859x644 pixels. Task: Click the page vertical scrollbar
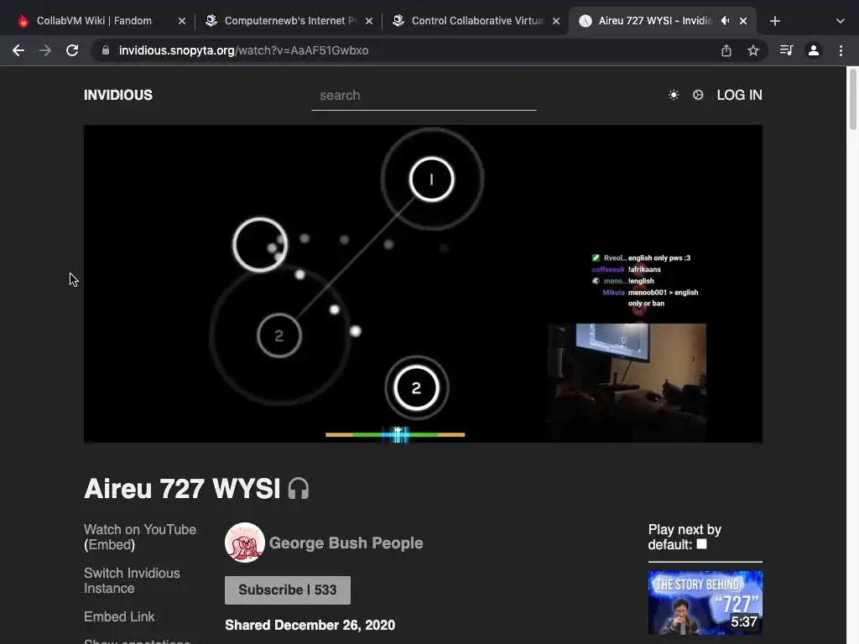(852, 99)
